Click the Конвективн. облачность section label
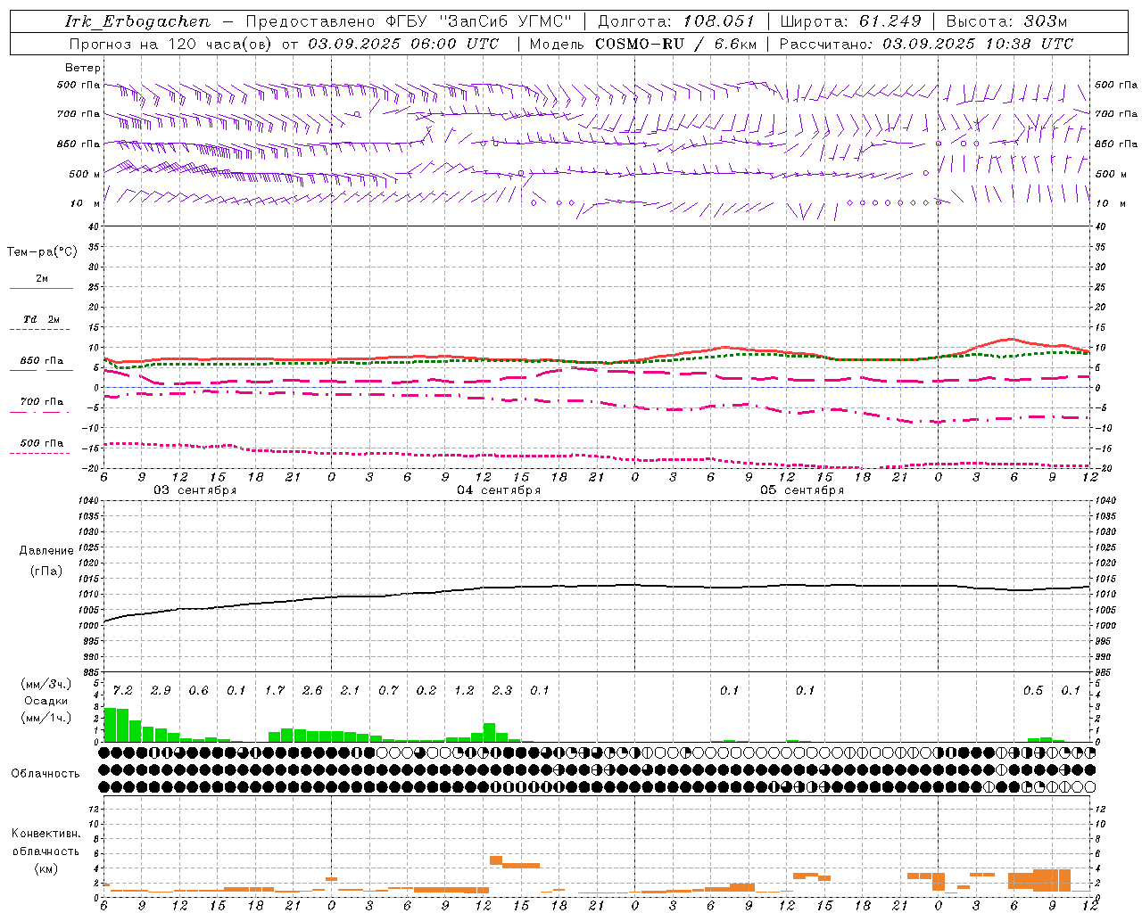 [46, 843]
